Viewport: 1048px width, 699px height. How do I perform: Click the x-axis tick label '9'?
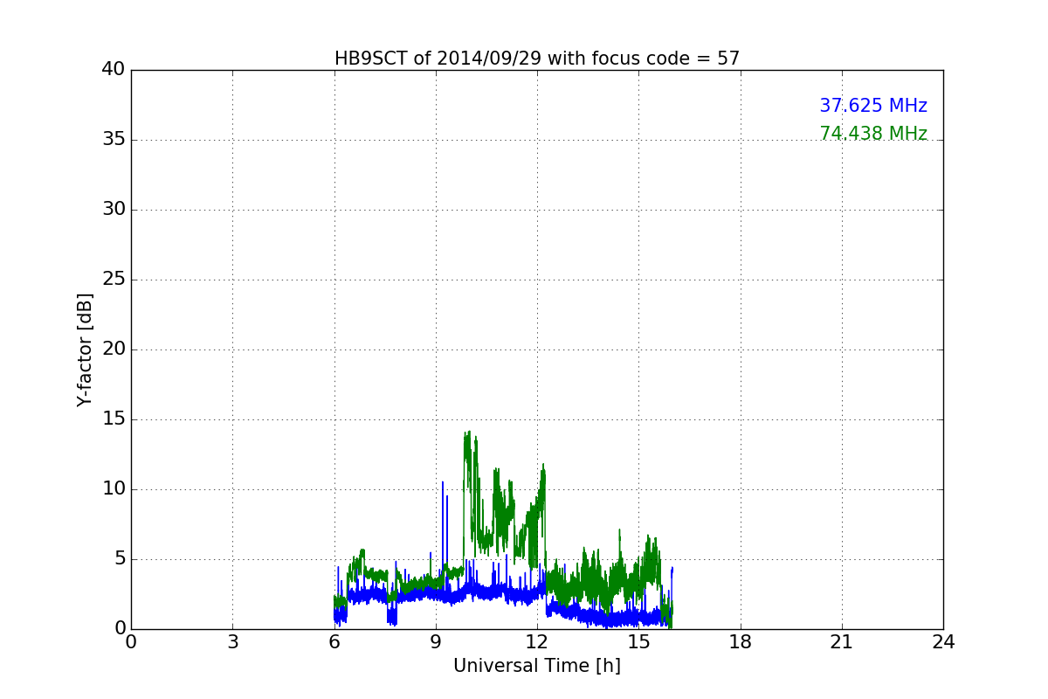pyautogui.click(x=436, y=642)
